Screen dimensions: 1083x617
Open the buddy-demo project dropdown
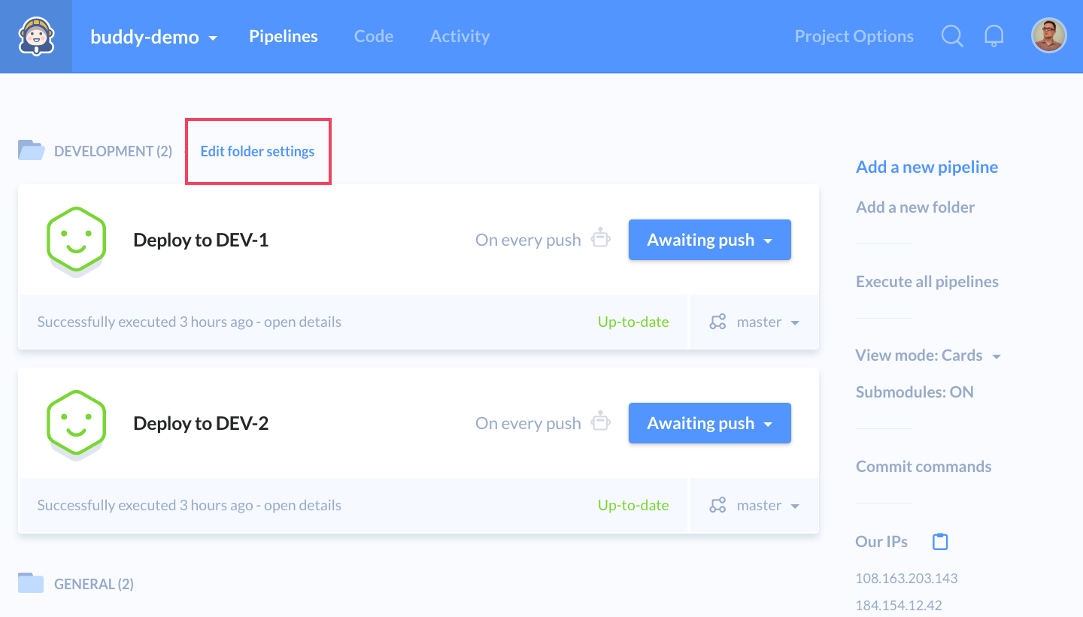pyautogui.click(x=154, y=36)
